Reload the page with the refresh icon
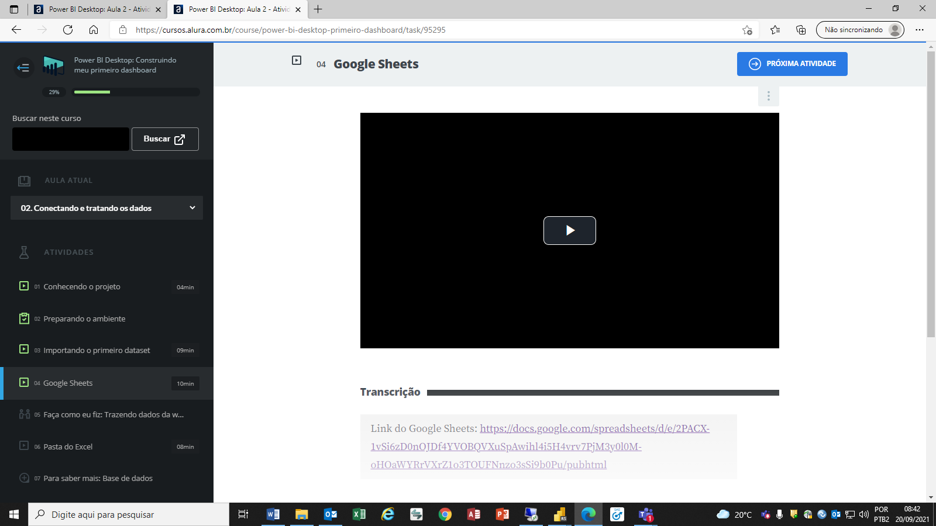 [68, 30]
